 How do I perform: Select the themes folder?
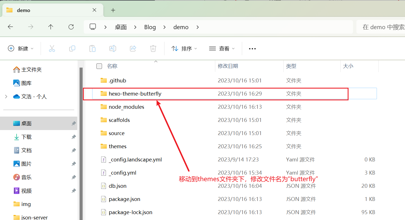(117, 146)
